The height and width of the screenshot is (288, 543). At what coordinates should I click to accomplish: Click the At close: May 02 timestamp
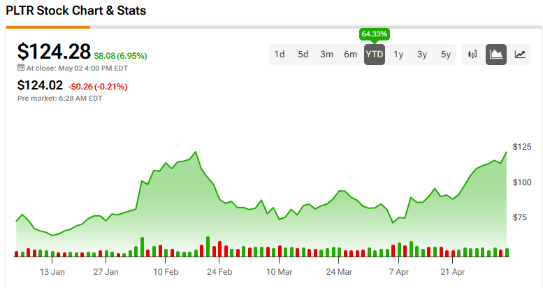pos(77,69)
